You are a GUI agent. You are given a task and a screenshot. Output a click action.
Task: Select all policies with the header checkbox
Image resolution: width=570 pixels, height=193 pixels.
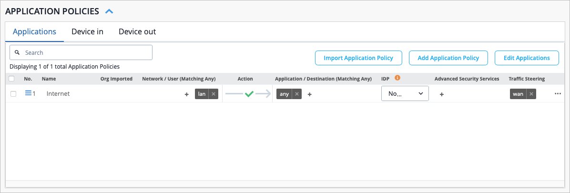[x=12, y=79]
